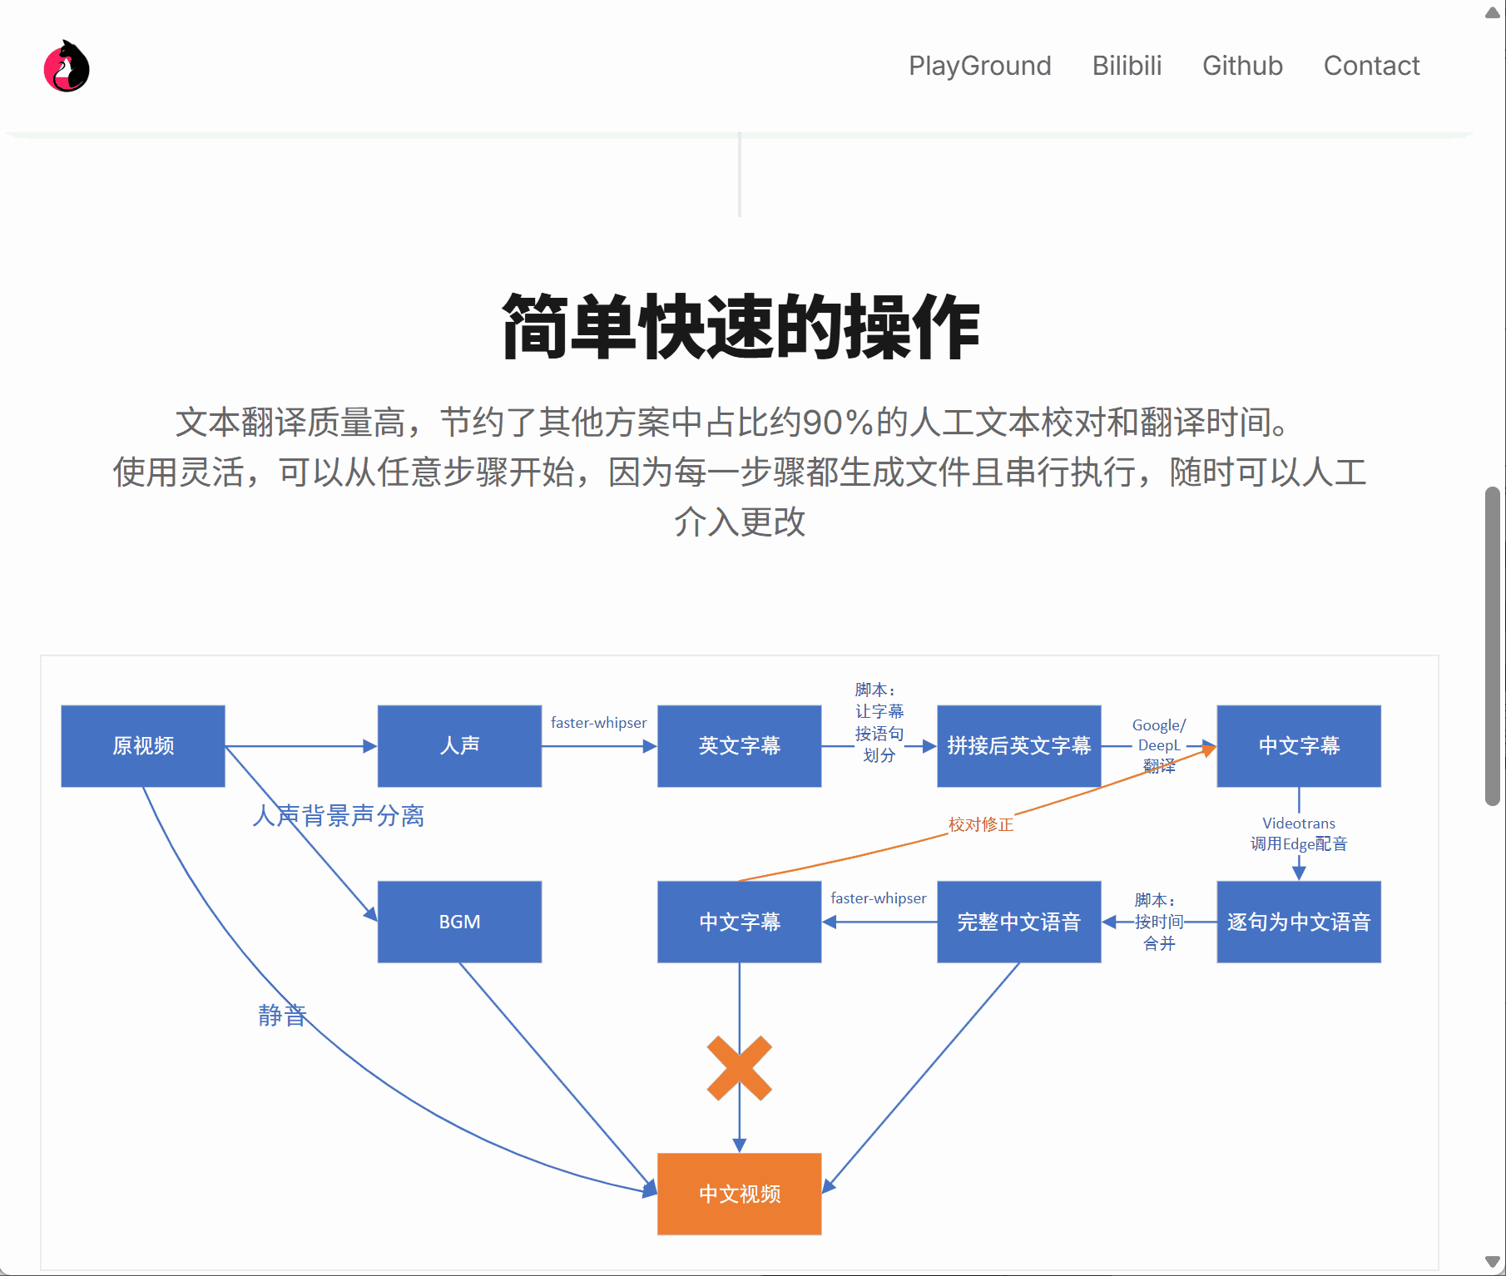Click the orange X mark in the diagram
This screenshot has width=1506, height=1276.
coord(739,1068)
